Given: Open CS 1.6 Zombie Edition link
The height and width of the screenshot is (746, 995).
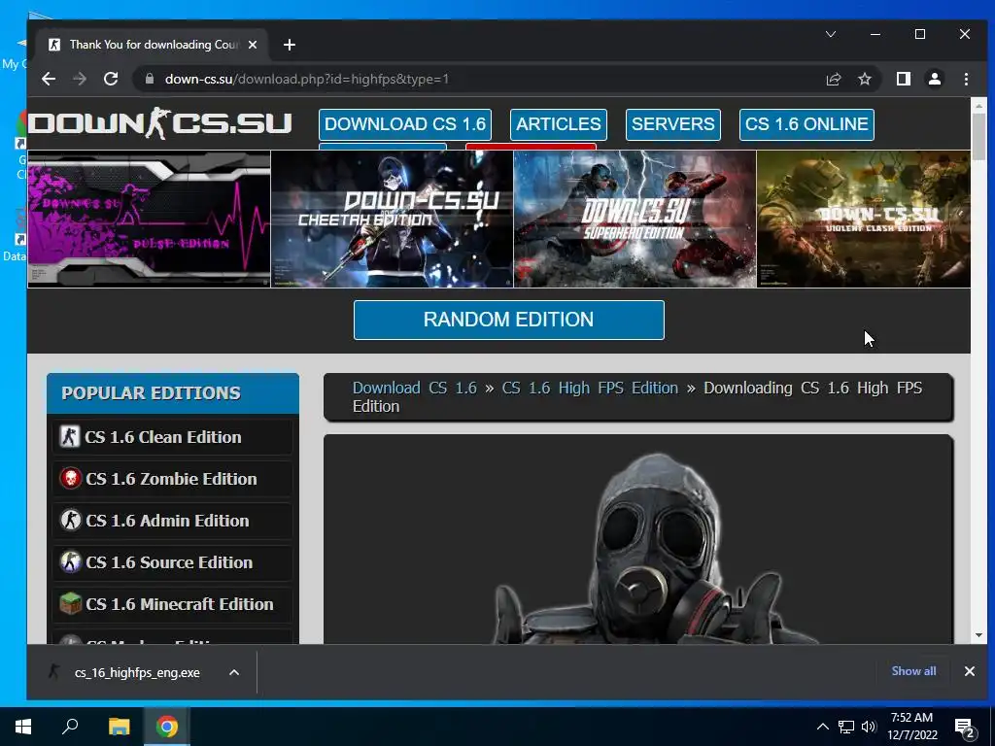Looking at the screenshot, I should 173,478.
